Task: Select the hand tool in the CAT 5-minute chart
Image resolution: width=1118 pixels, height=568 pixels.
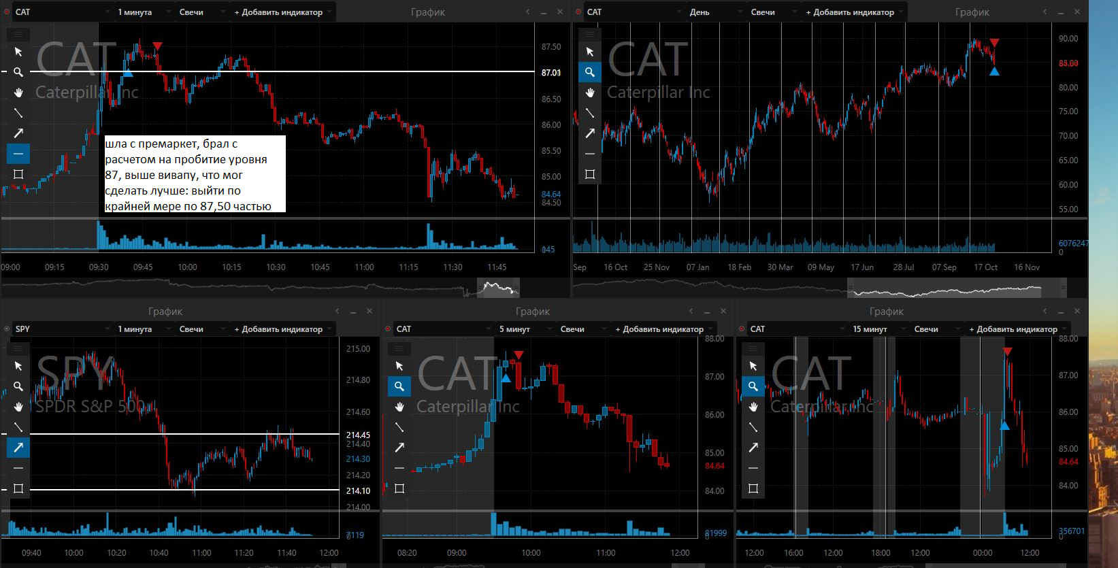Action: tap(399, 407)
